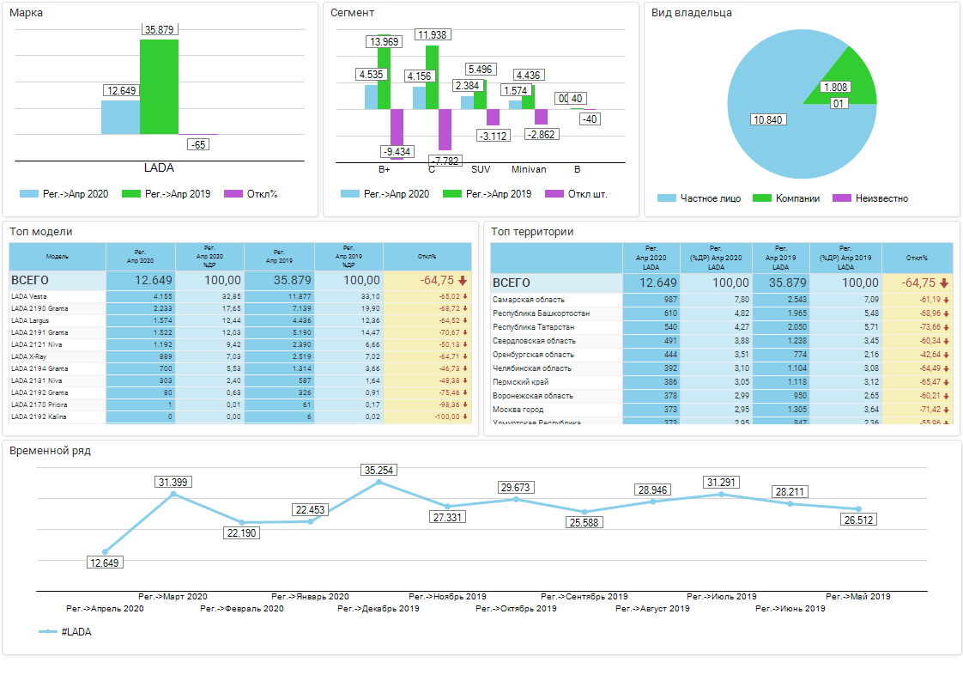The width and height of the screenshot is (963, 681).
Task: Click the 29.673 data point for October 2019
Action: tap(516, 499)
